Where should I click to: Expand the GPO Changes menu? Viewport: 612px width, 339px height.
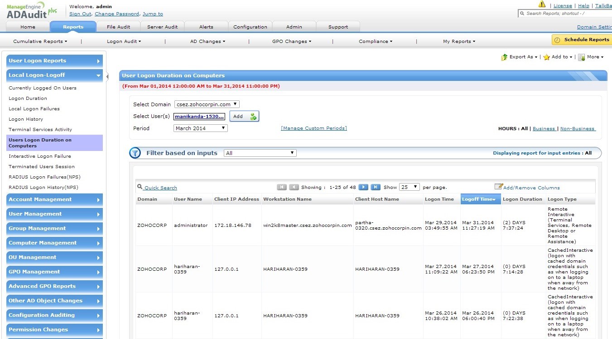292,41
